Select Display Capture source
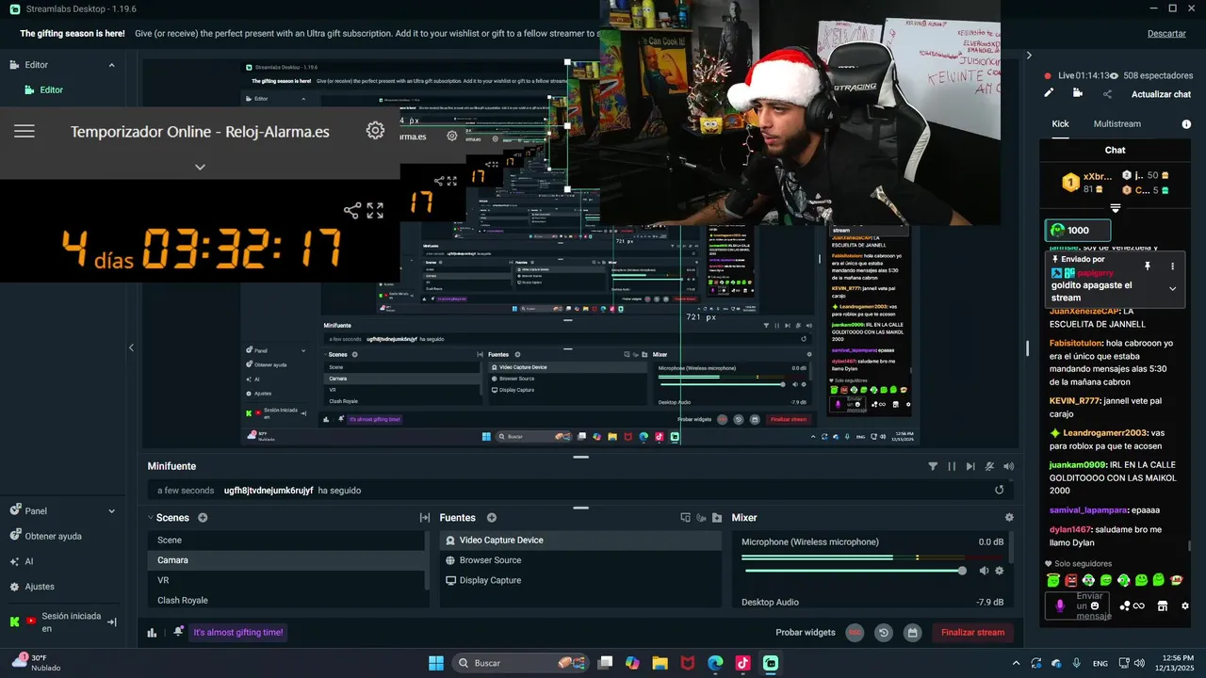 [x=581, y=580]
